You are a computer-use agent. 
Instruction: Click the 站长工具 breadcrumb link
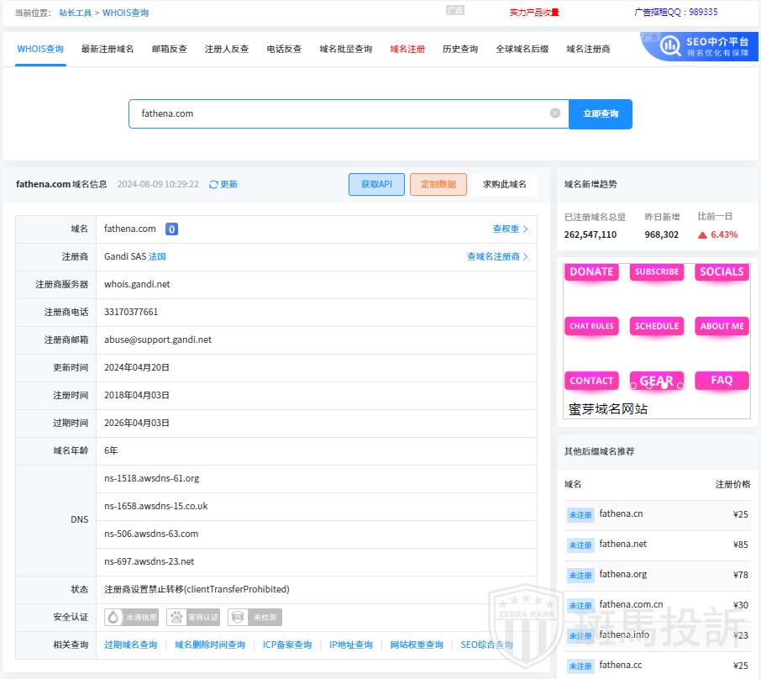76,13
